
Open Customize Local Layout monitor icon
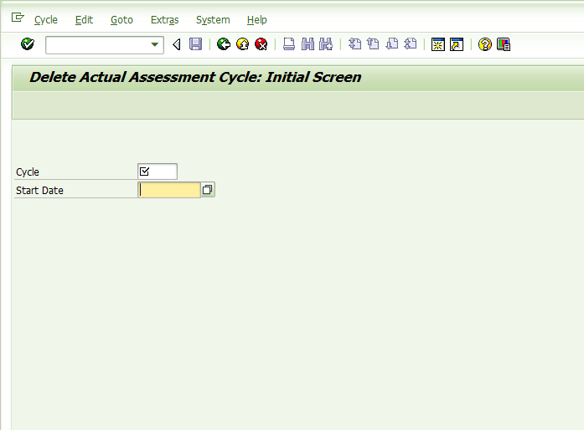pyautogui.click(x=504, y=44)
